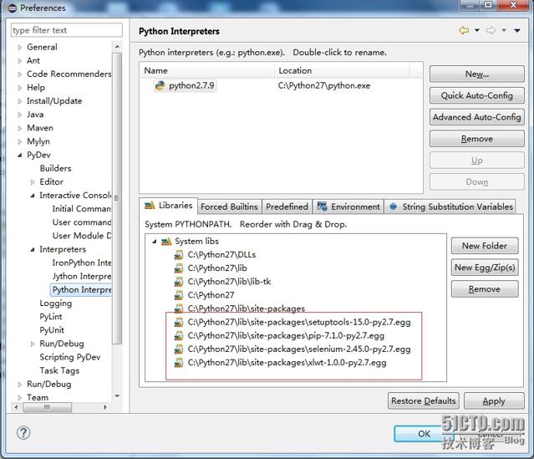This screenshot has width=534, height=459.
Task: Expand the Ant tree node
Action: [x=20, y=61]
